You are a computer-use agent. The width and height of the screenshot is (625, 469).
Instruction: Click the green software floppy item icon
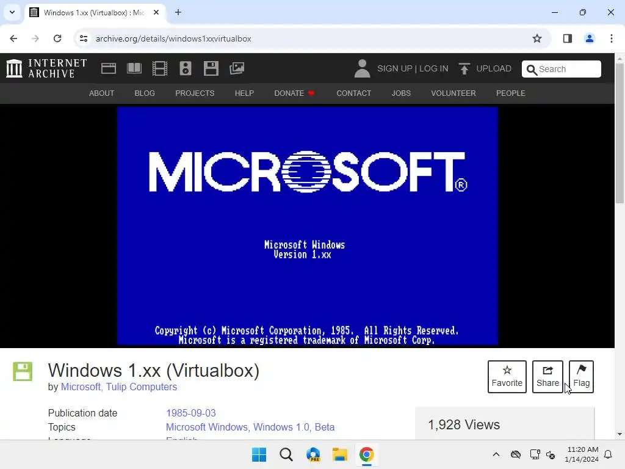click(23, 371)
